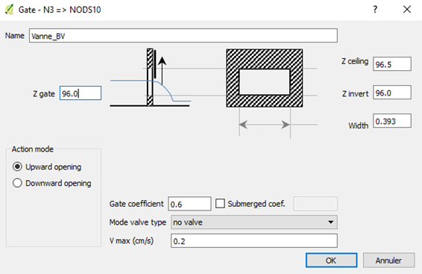422x274 pixels.
Task: Click the Mode valve type label
Action: pyautogui.click(x=137, y=222)
